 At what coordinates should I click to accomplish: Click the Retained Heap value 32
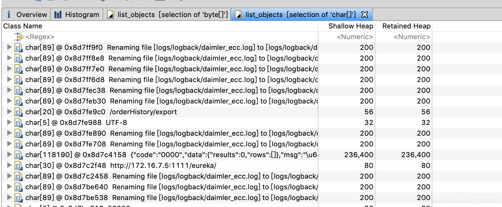pos(426,123)
